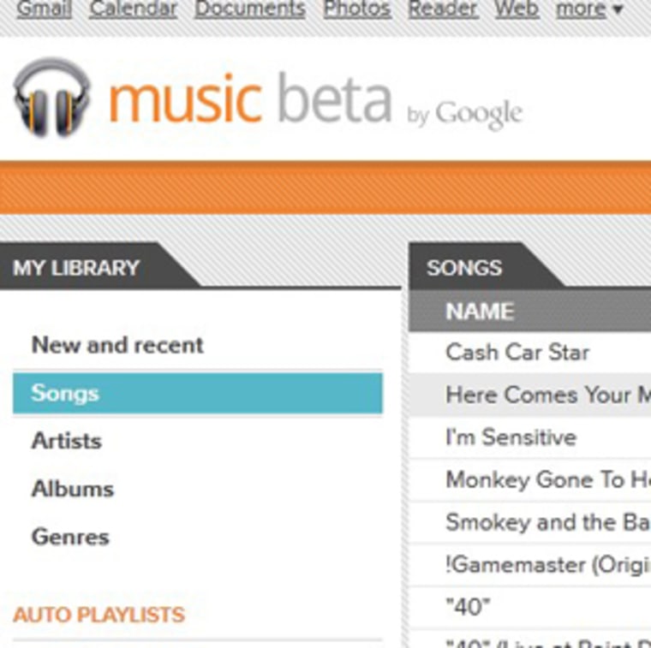Image resolution: width=651 pixels, height=648 pixels.
Task: Open the 'more' dropdown in top bar
Action: tap(589, 9)
